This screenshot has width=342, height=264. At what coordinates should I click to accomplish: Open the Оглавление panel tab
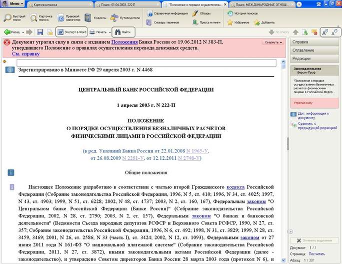pyautogui.click(x=304, y=50)
